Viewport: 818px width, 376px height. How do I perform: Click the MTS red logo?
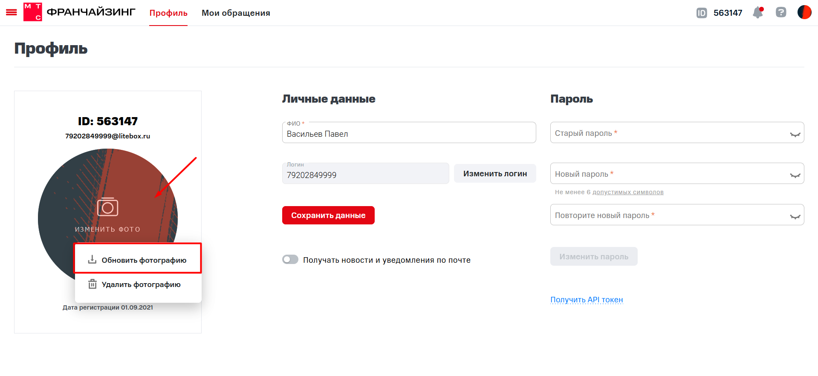pos(32,12)
